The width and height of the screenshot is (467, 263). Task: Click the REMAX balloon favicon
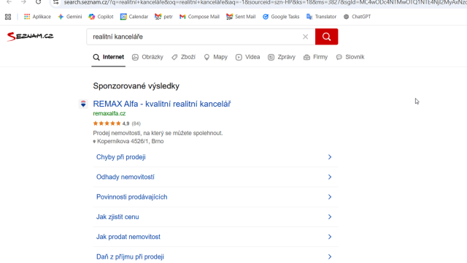pyautogui.click(x=83, y=104)
